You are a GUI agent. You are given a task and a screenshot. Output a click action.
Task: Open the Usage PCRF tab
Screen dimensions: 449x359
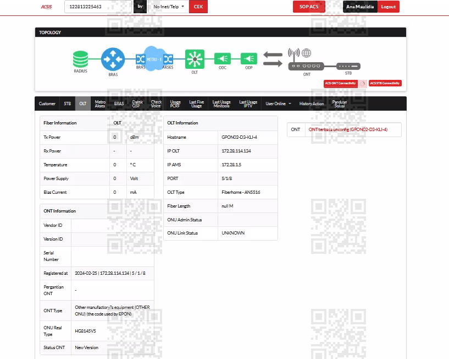click(x=175, y=104)
